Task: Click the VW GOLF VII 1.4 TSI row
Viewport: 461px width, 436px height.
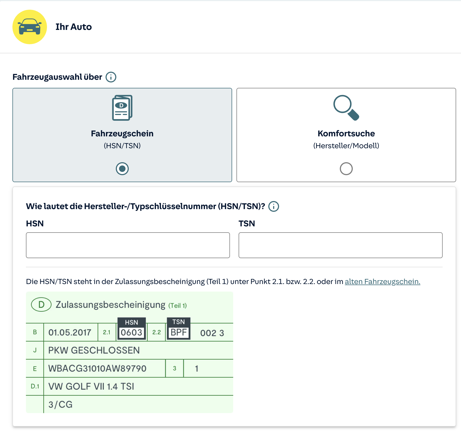Action: tap(91, 386)
